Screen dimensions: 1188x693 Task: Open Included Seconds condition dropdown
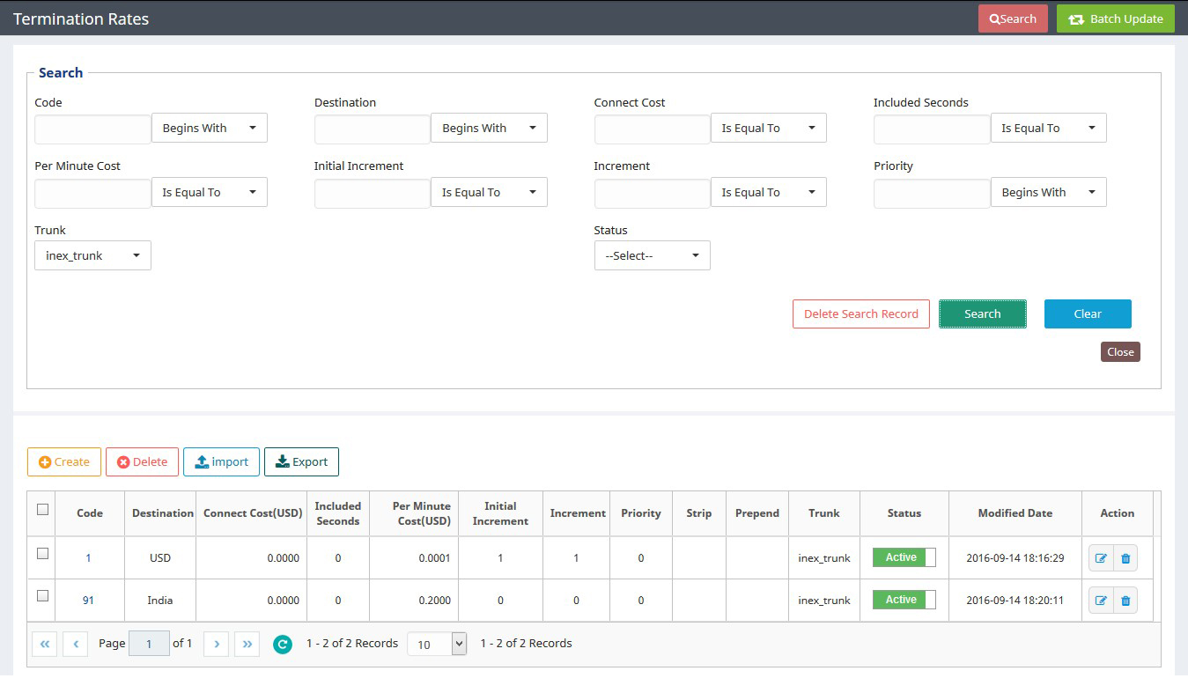(1049, 128)
